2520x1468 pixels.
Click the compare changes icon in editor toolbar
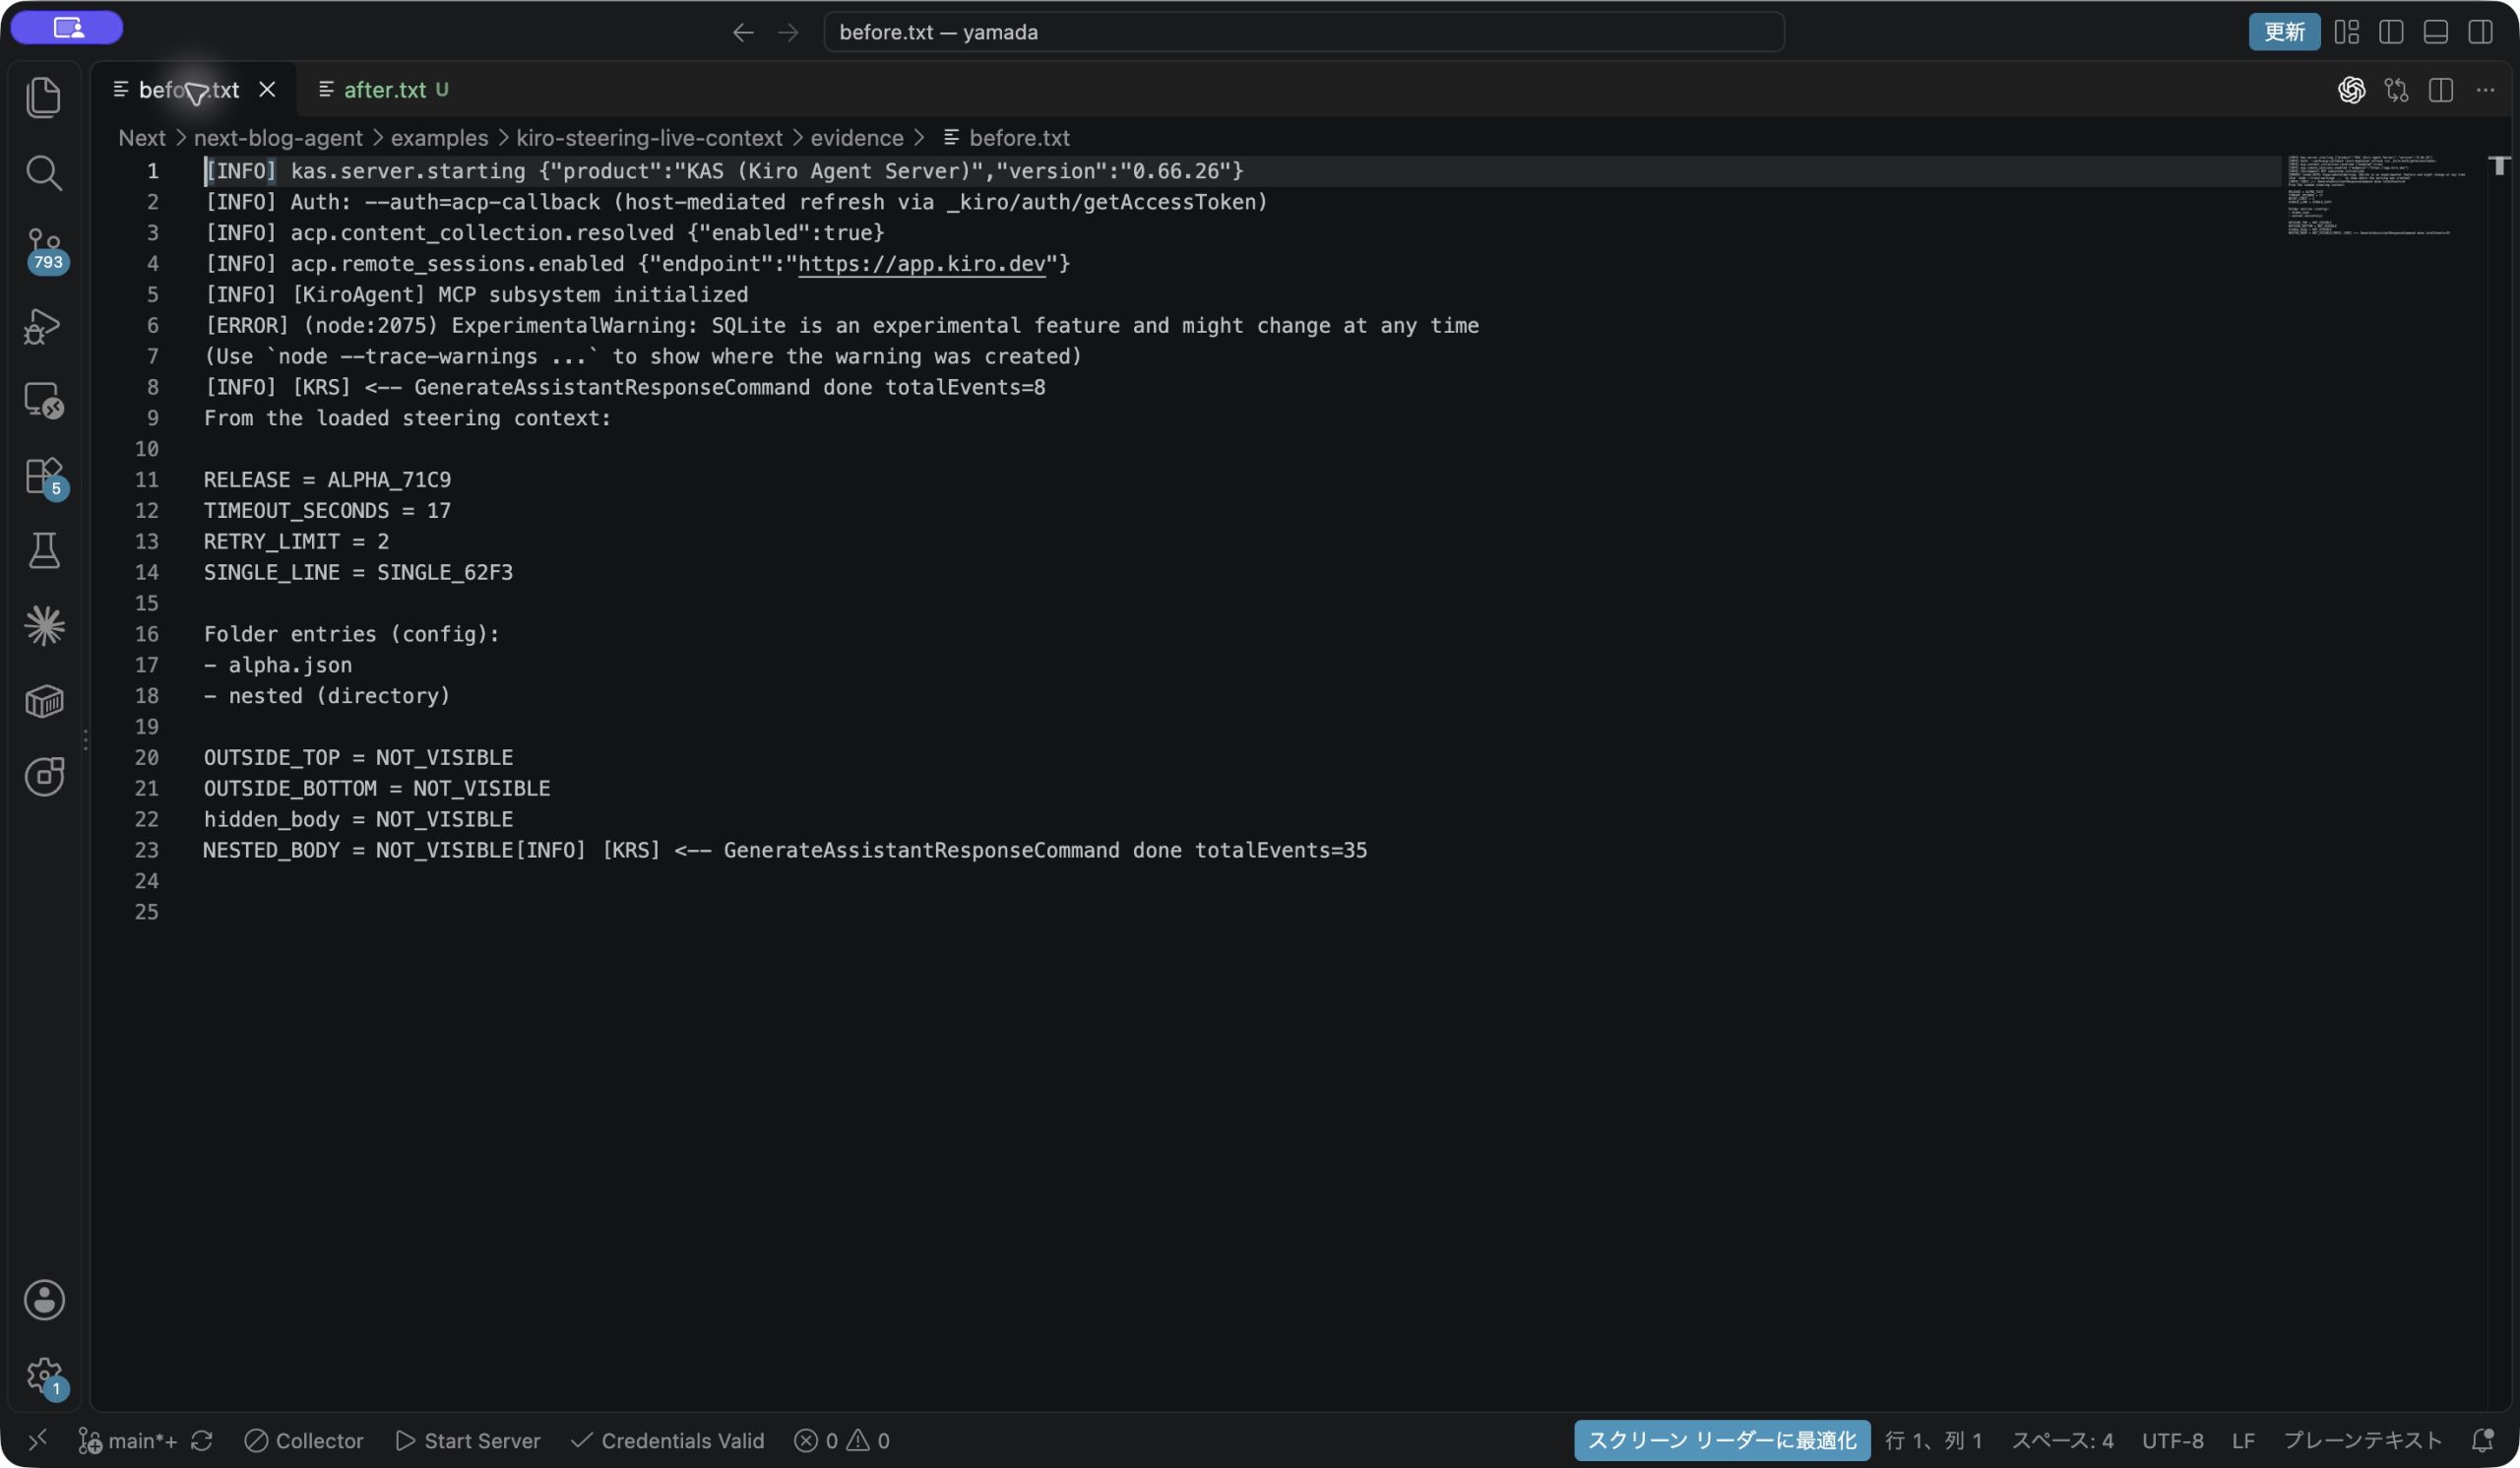(2396, 90)
